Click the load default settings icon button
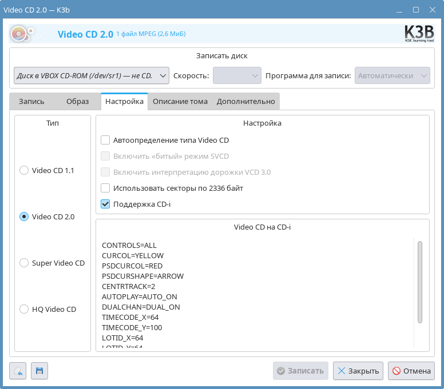444x389 pixels. (x=18, y=371)
